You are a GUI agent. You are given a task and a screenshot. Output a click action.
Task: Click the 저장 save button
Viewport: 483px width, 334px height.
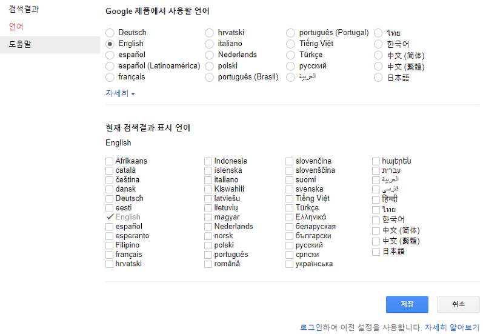(x=407, y=304)
